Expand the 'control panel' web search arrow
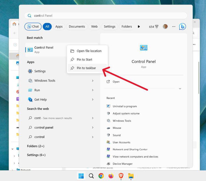 tap(93, 128)
